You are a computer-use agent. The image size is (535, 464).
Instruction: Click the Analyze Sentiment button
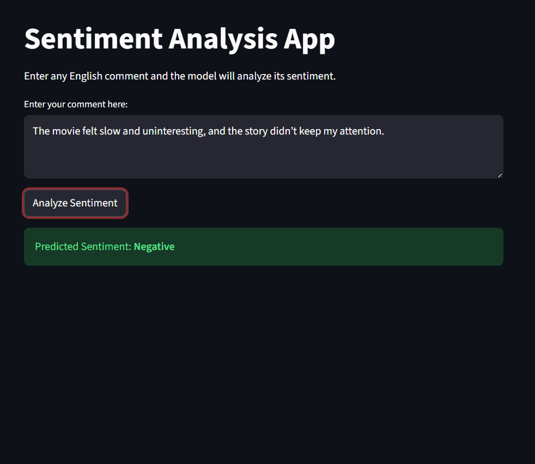(75, 203)
